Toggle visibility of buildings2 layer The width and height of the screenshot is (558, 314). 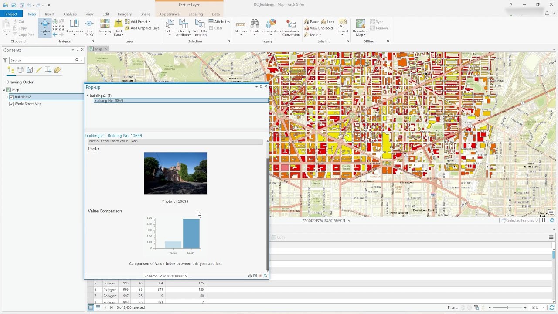point(11,97)
